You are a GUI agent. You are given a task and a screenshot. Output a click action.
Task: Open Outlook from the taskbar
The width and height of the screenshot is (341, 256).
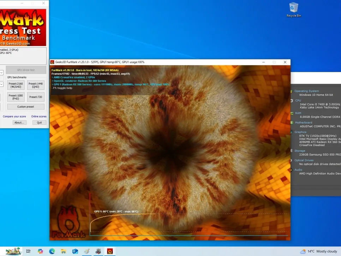coord(75,251)
